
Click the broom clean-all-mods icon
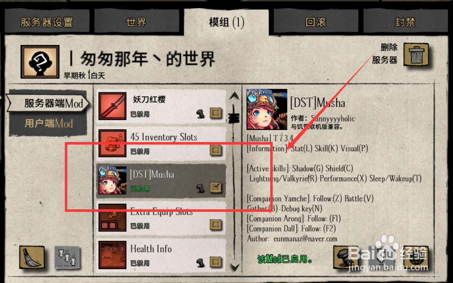(32, 257)
